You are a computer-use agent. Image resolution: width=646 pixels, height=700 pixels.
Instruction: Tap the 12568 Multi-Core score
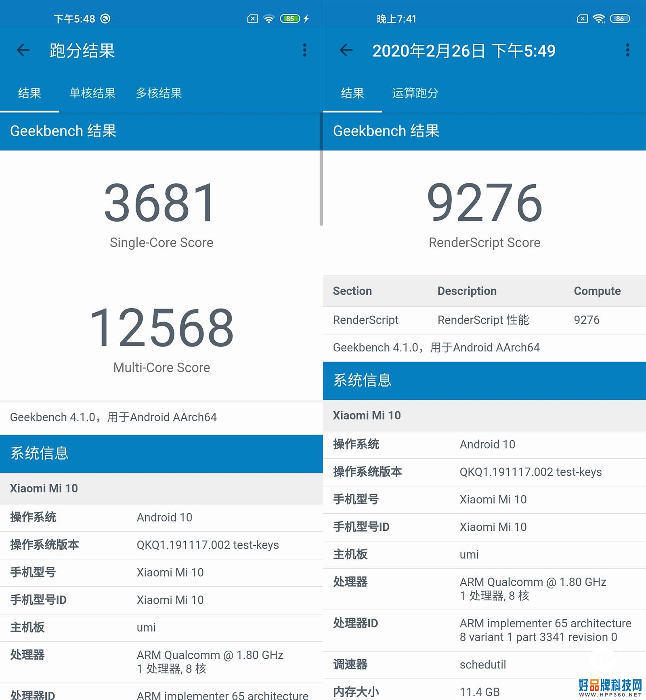tap(161, 327)
